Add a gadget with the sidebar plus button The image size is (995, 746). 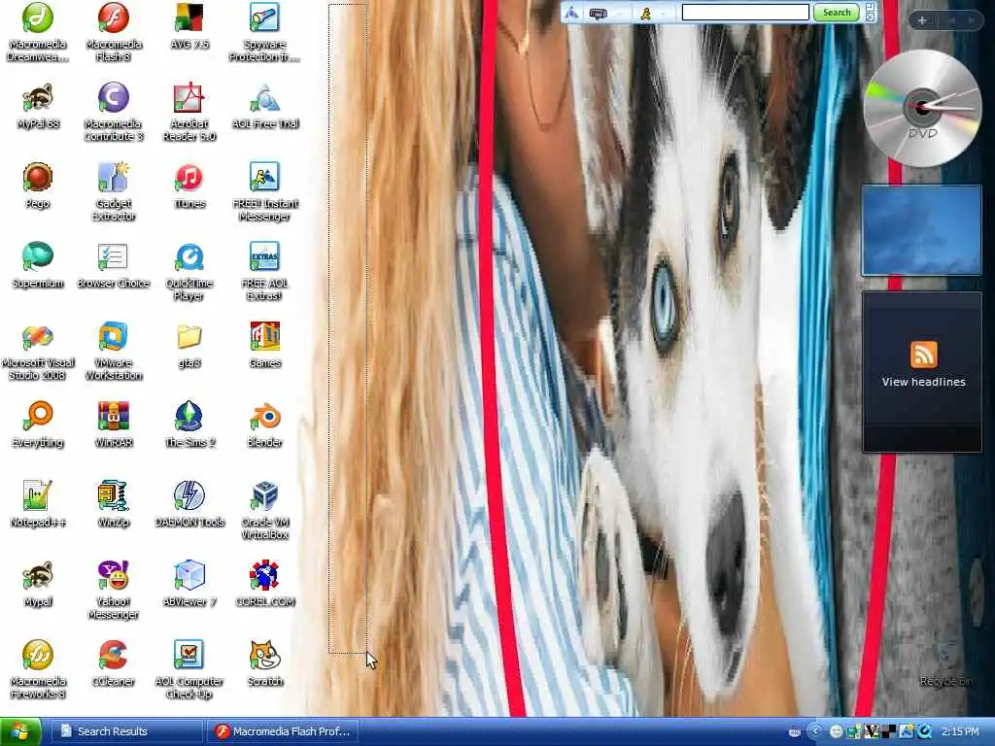[x=921, y=20]
